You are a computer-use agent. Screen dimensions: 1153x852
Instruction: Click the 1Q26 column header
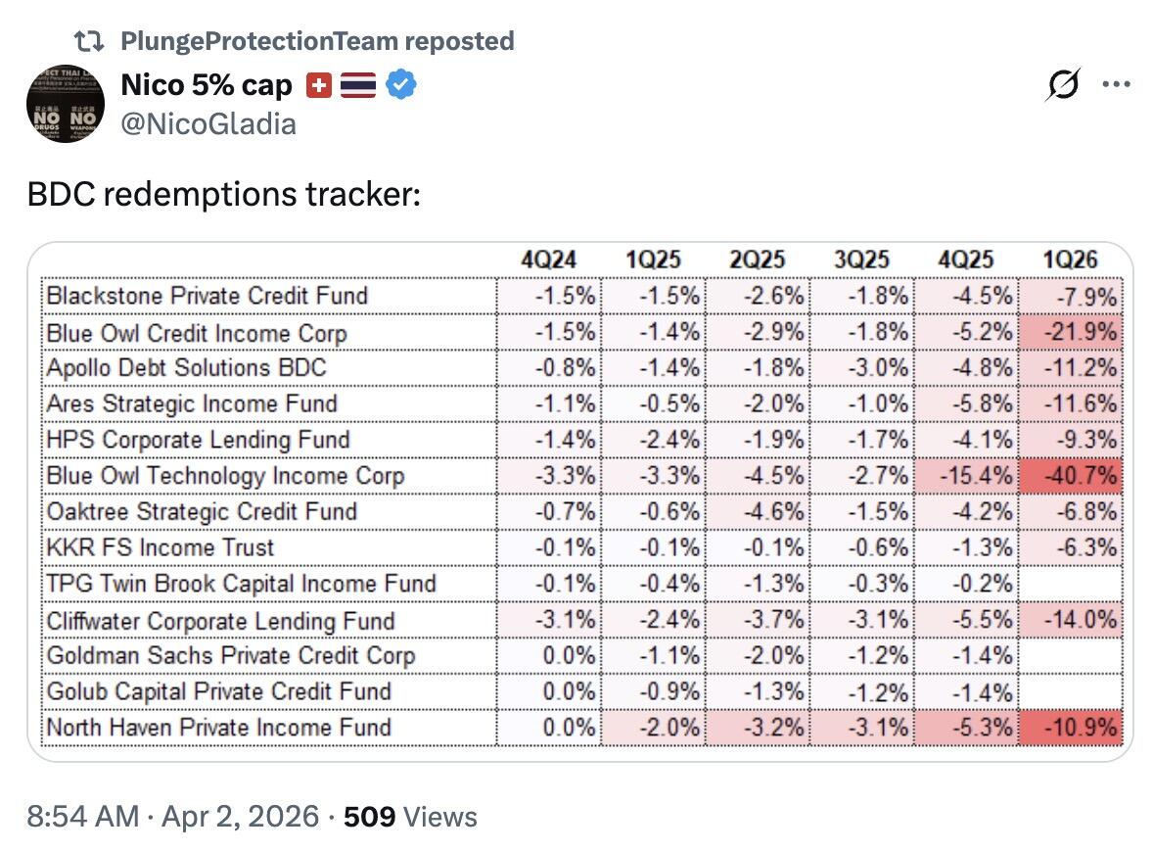1071,260
